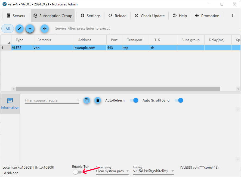This screenshot has width=241, height=177.
Task: Click the Local socks/http port status text
Action: coord(28,167)
